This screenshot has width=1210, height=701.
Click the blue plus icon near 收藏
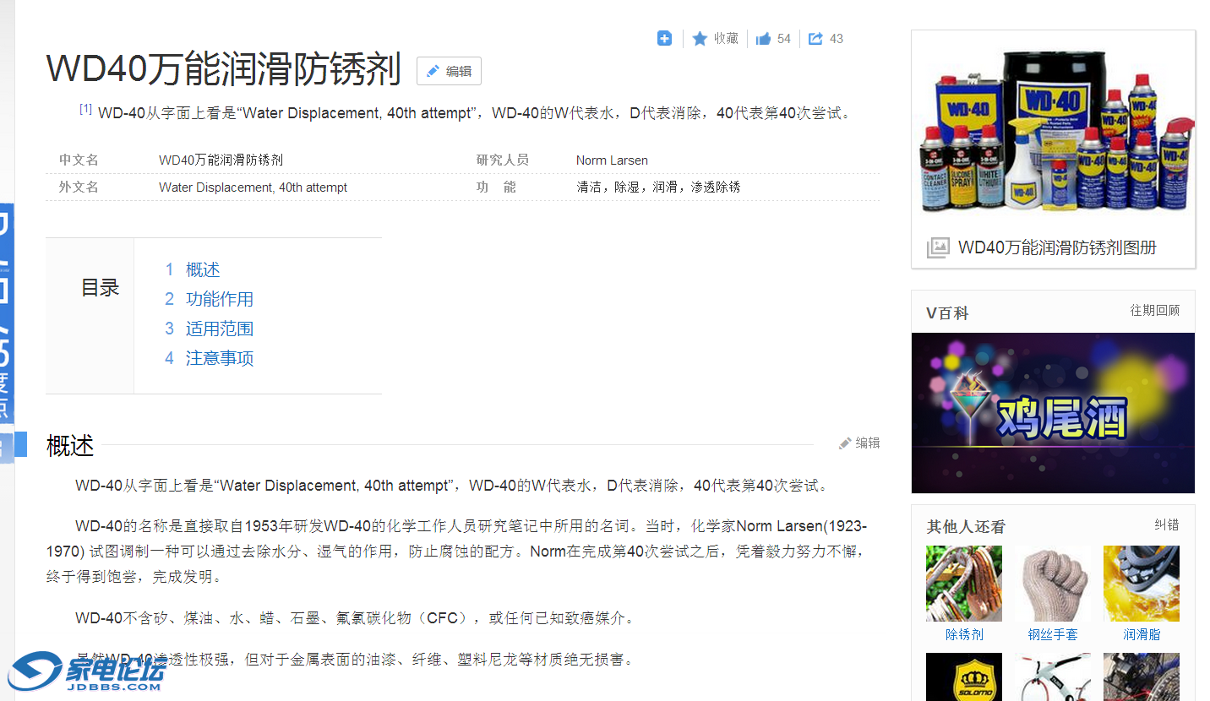click(x=664, y=38)
